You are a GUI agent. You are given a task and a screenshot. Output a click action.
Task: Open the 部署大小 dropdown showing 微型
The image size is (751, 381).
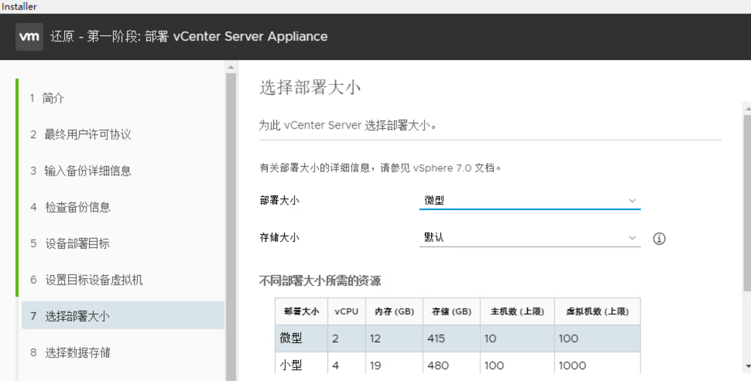coord(530,200)
